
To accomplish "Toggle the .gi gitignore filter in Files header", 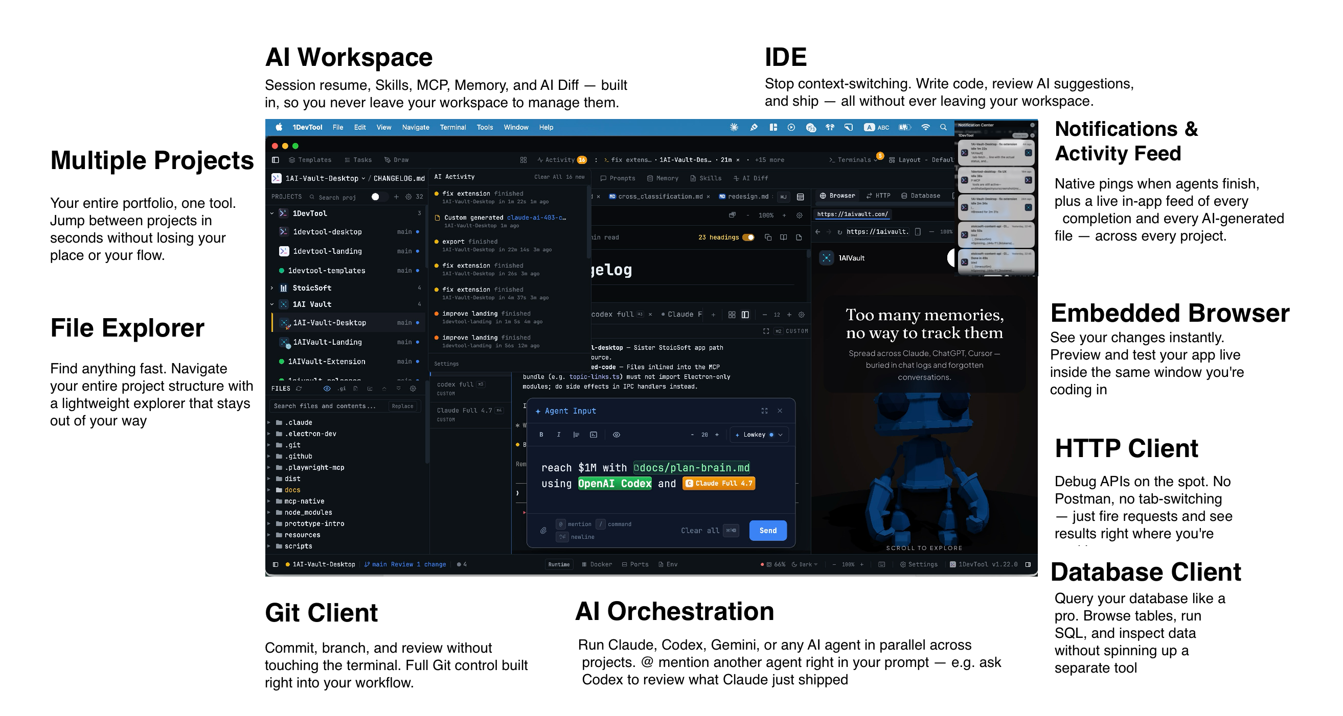I will tap(342, 389).
